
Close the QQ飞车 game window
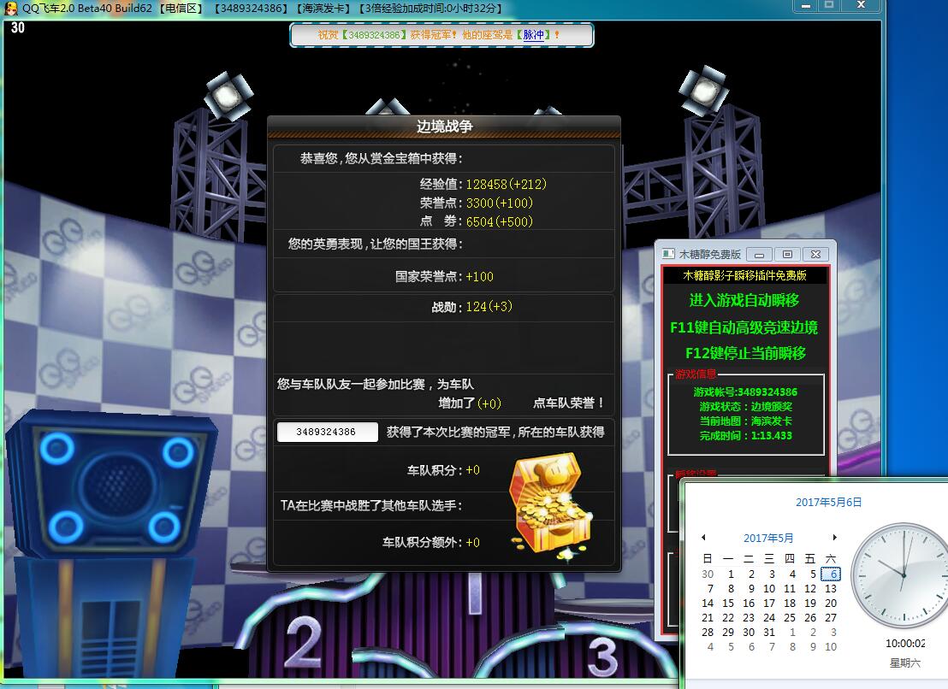click(x=861, y=5)
